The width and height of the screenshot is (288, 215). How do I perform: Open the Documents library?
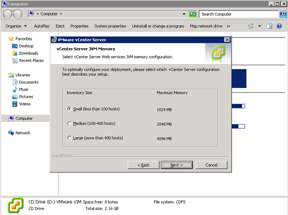point(29,82)
